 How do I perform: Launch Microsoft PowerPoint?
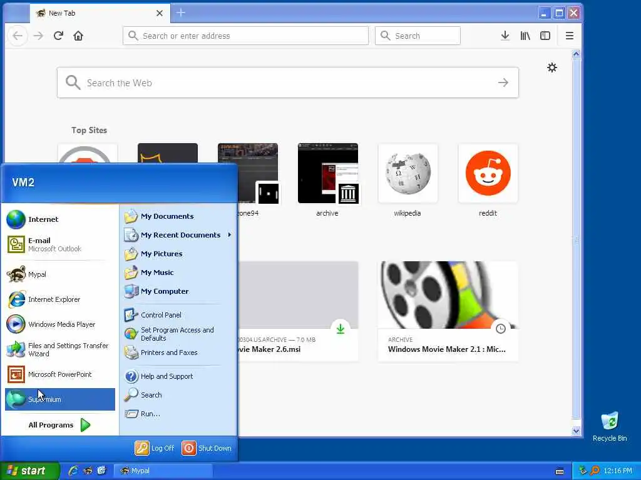(x=60, y=374)
